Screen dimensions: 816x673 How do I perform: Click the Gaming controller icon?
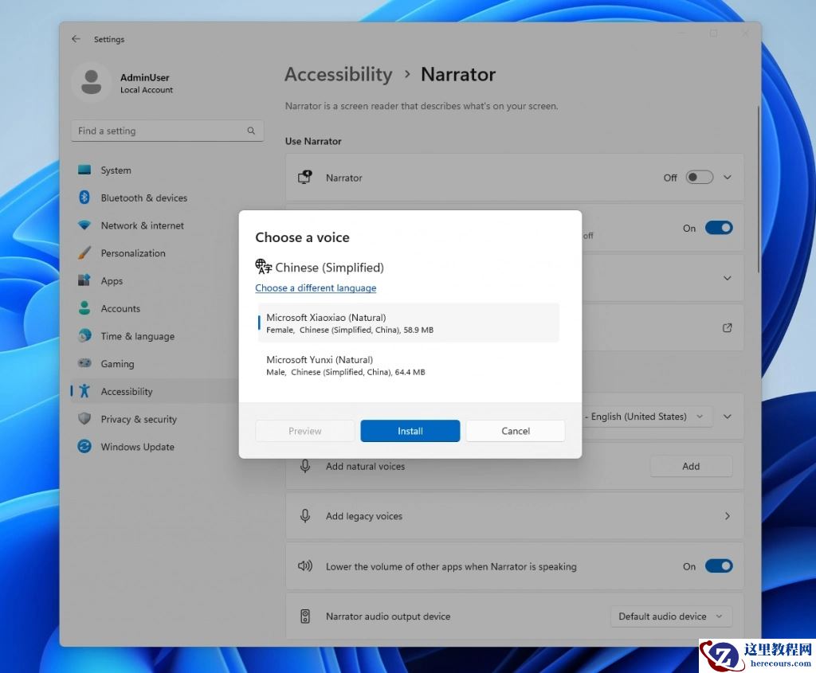click(84, 363)
